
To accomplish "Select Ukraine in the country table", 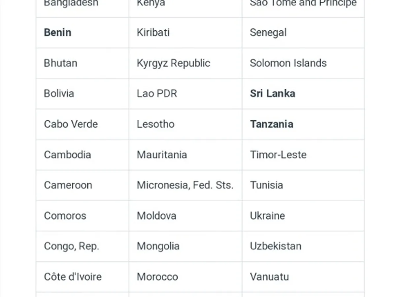I will (267, 216).
